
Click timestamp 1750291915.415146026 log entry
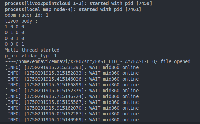point(72,79)
